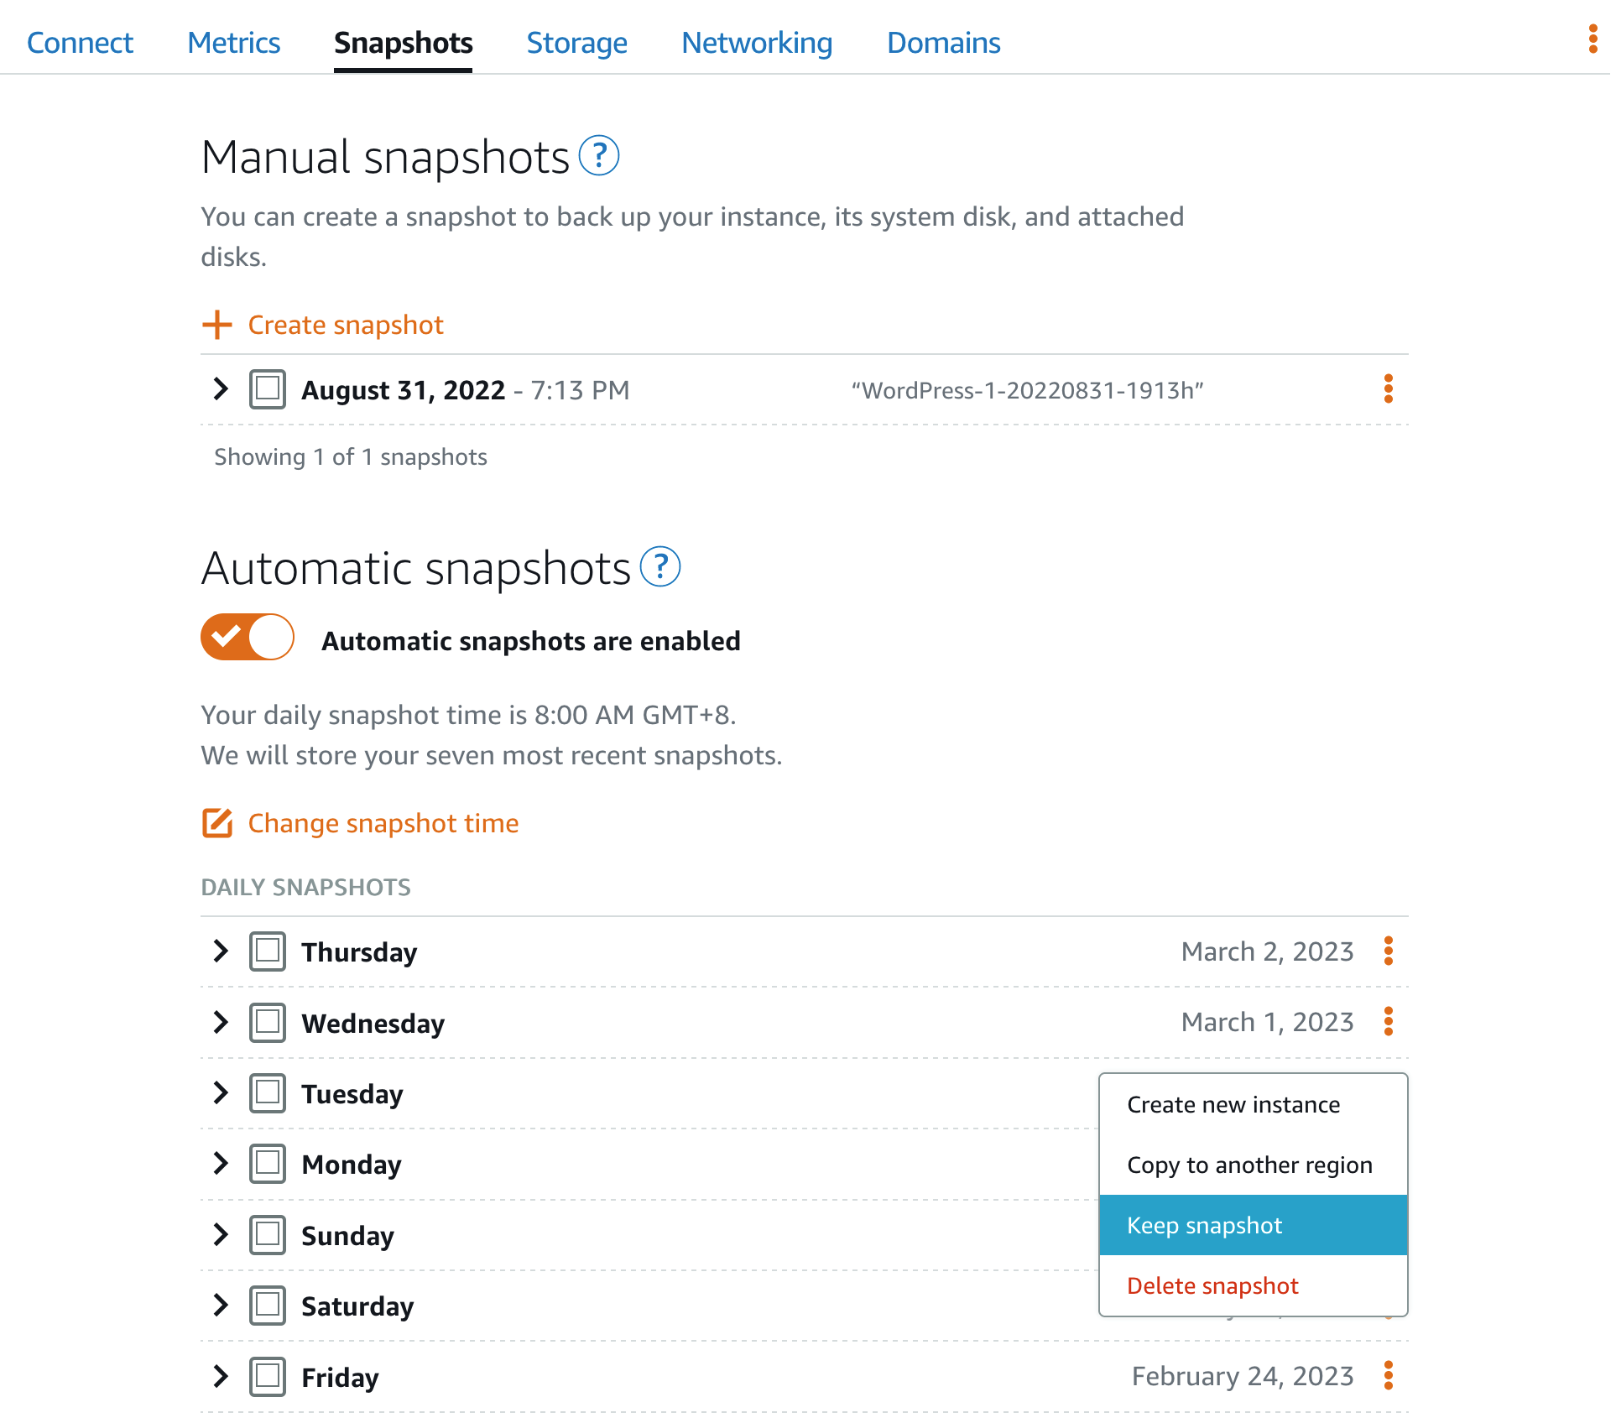Disable automatic snapshots
Image resolution: width=1616 pixels, height=1423 pixels.
[247, 638]
